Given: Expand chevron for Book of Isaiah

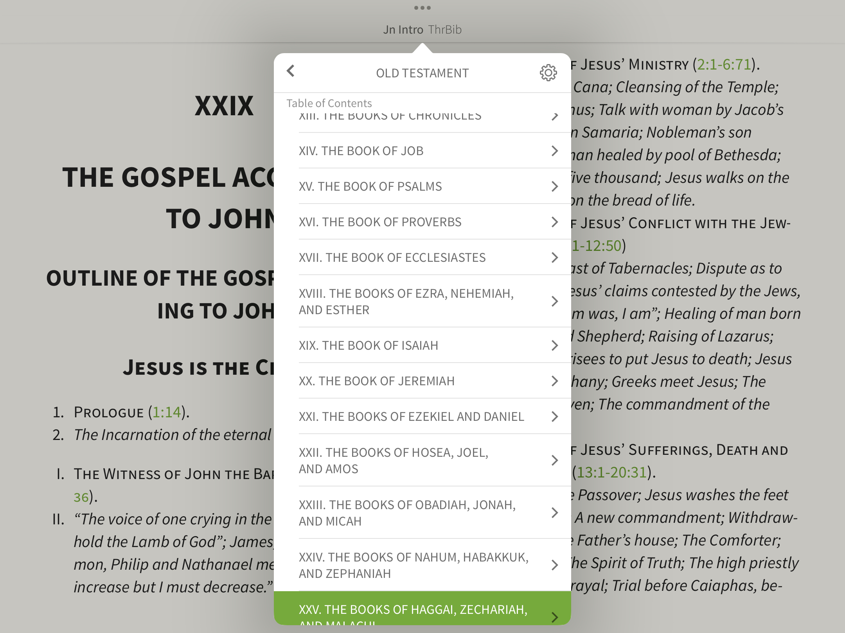Looking at the screenshot, I should coord(554,345).
